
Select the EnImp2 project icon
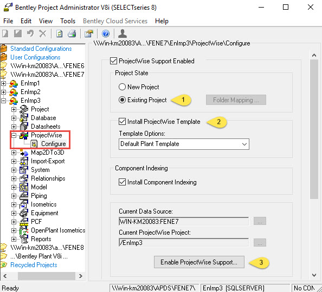[x=14, y=92]
